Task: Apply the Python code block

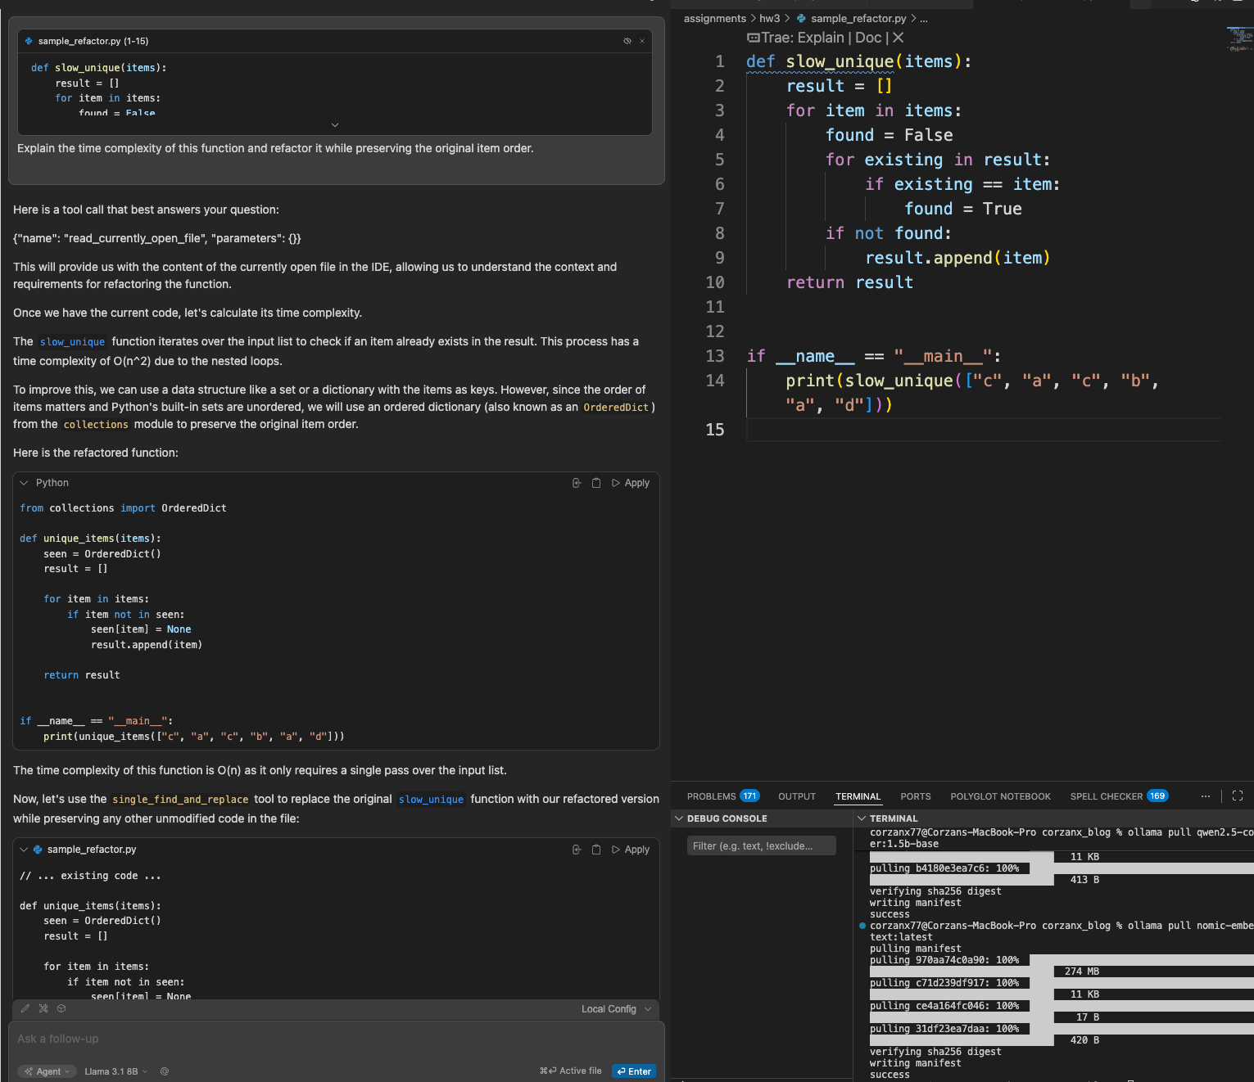Action: point(631,483)
